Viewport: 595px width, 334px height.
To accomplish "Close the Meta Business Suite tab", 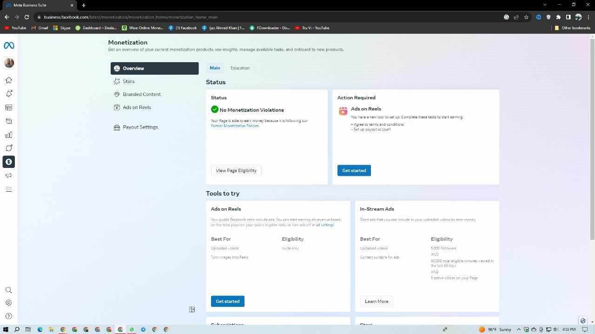I will (72, 5).
